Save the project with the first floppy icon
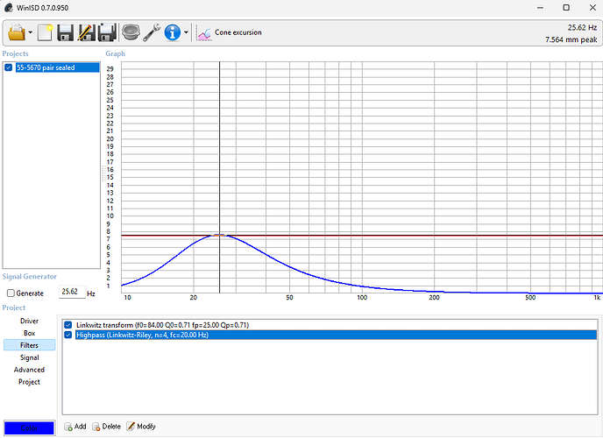This screenshot has width=603, height=438. (x=65, y=33)
